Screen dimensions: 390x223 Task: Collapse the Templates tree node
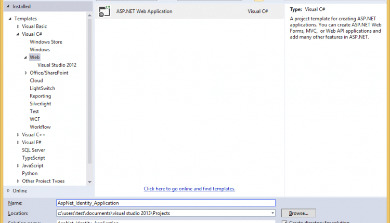pyautogui.click(x=10, y=19)
